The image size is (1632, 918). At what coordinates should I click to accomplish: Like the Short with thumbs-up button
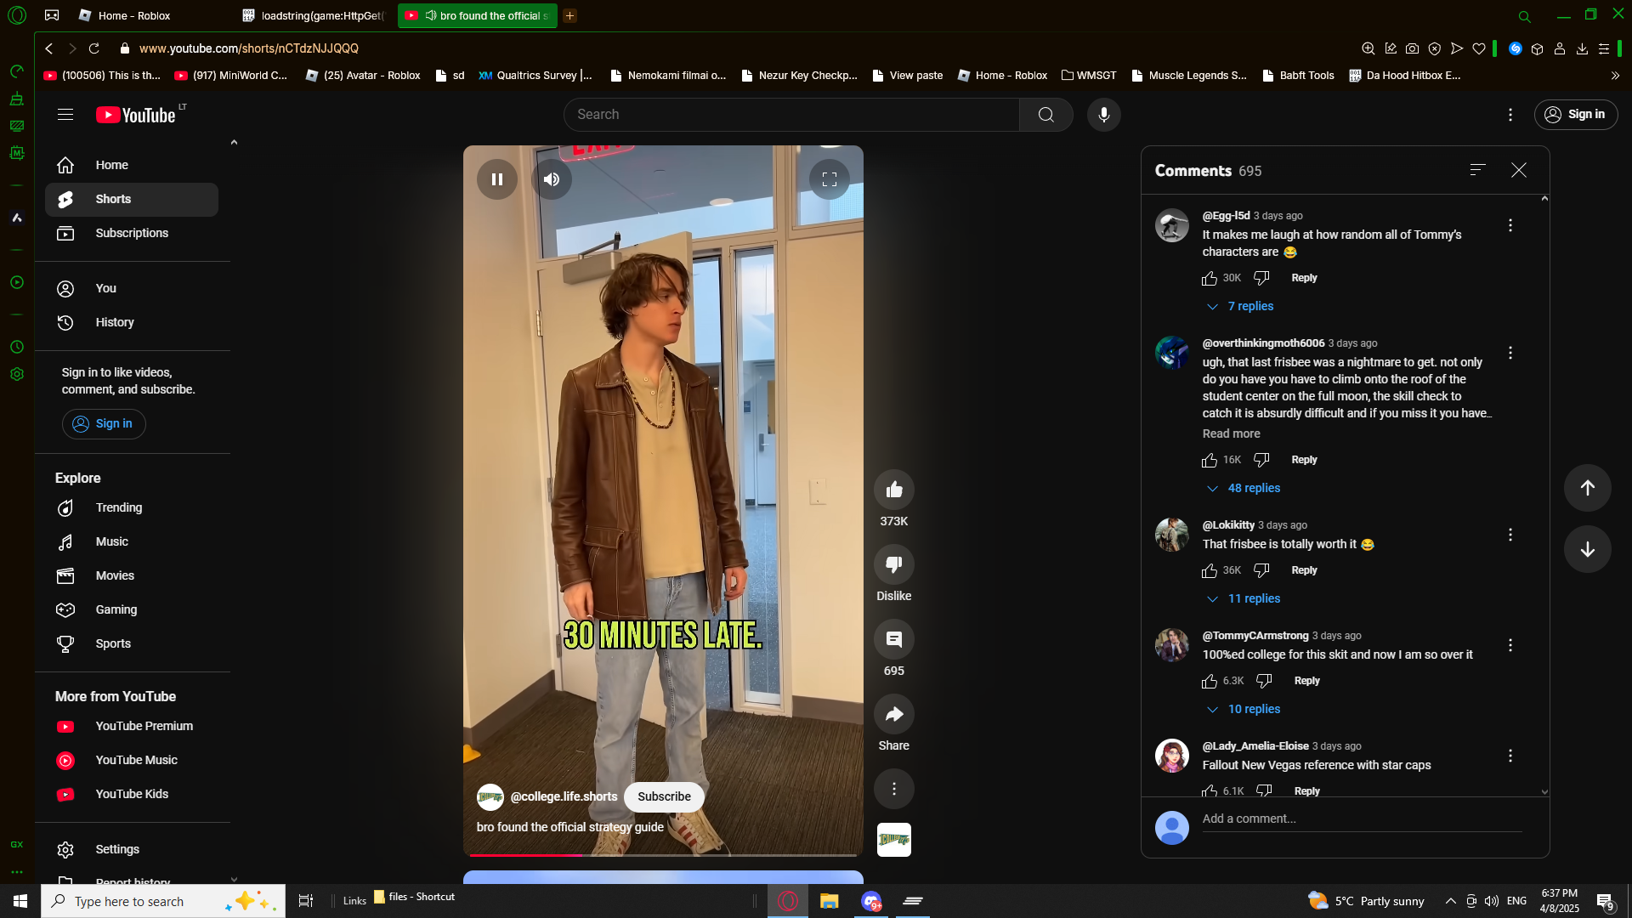click(893, 490)
